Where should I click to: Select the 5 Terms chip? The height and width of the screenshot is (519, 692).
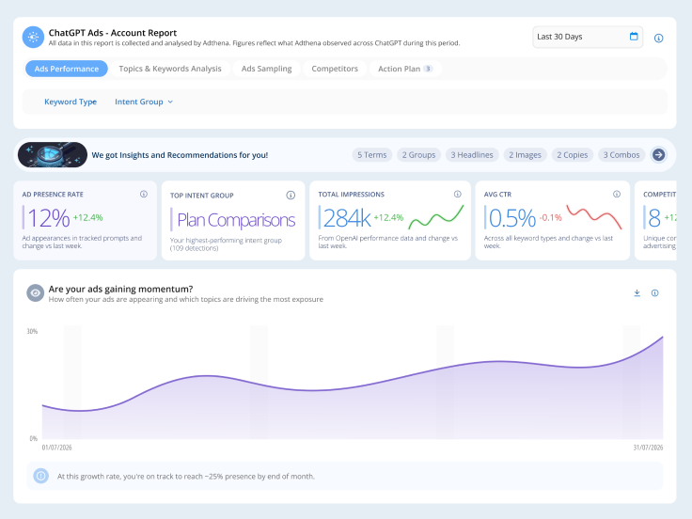click(372, 155)
